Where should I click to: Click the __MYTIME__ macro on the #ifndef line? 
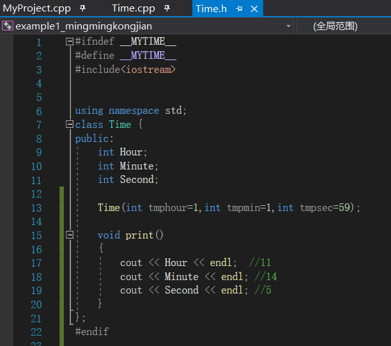click(x=148, y=41)
